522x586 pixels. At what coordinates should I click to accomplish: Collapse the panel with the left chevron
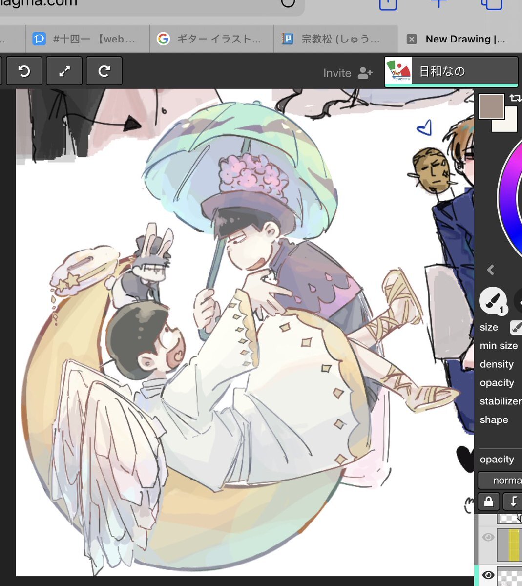491,270
